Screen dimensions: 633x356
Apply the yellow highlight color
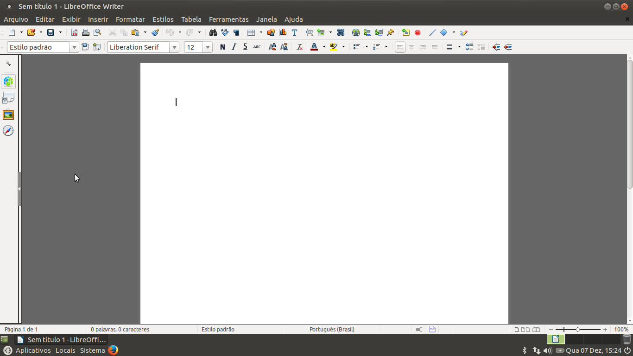coord(334,47)
